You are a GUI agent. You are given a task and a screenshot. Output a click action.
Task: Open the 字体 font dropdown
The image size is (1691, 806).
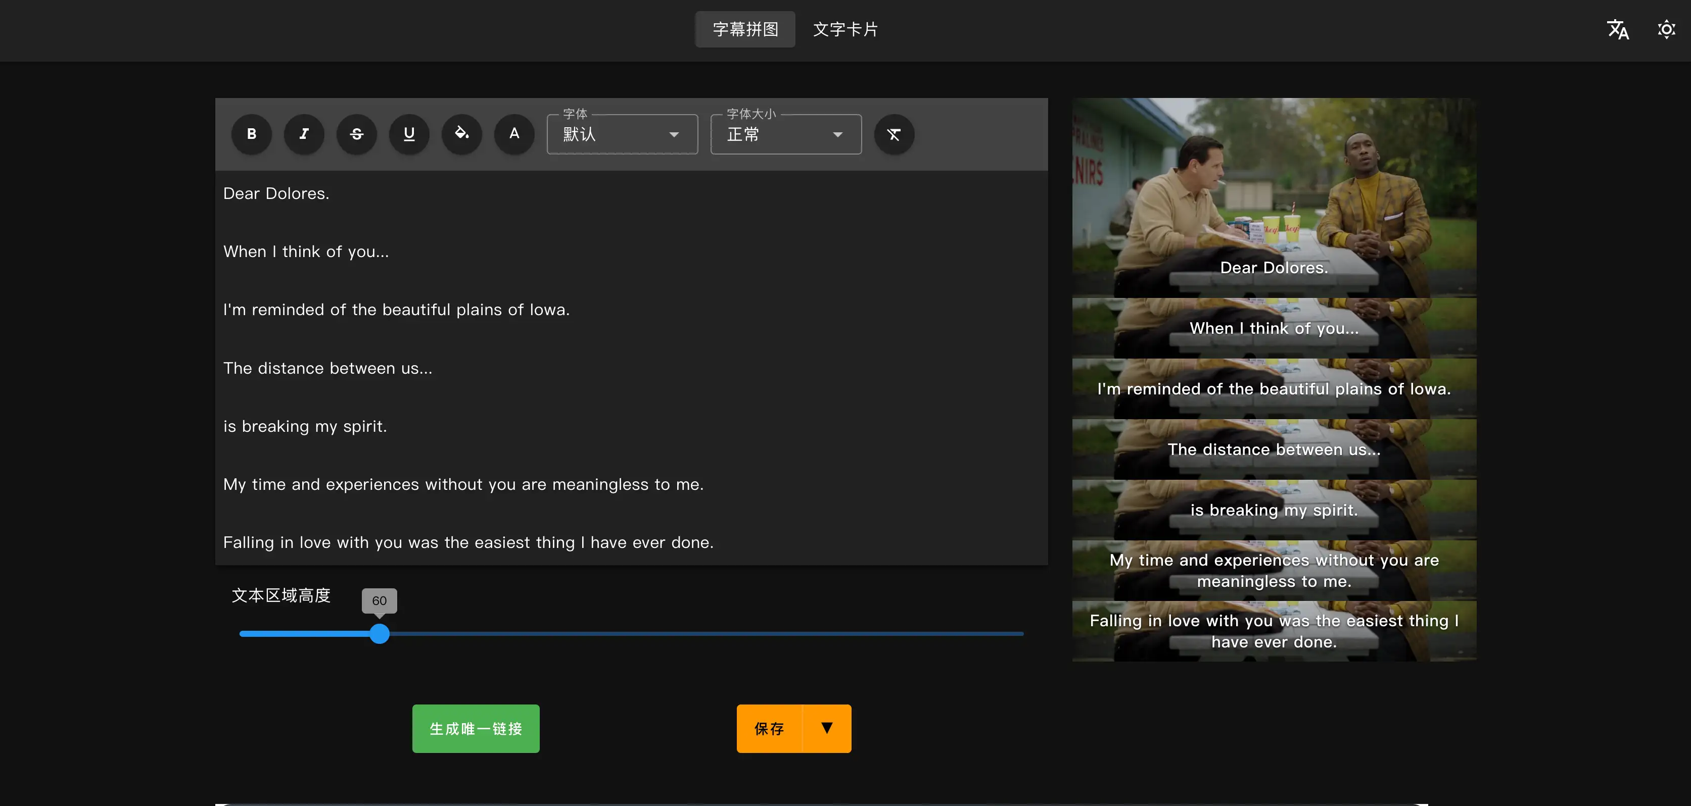[x=622, y=134]
